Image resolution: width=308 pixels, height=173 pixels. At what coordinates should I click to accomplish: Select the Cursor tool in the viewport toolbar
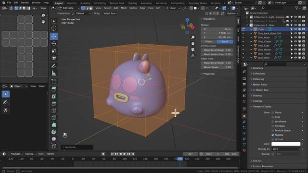(54, 28)
